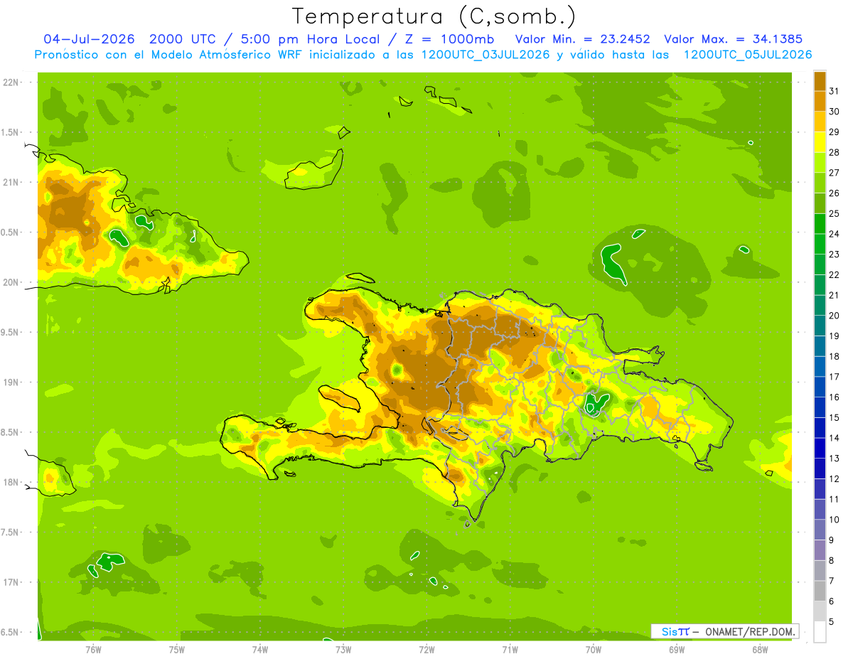Click the '28' value on the color scale

[x=835, y=152]
